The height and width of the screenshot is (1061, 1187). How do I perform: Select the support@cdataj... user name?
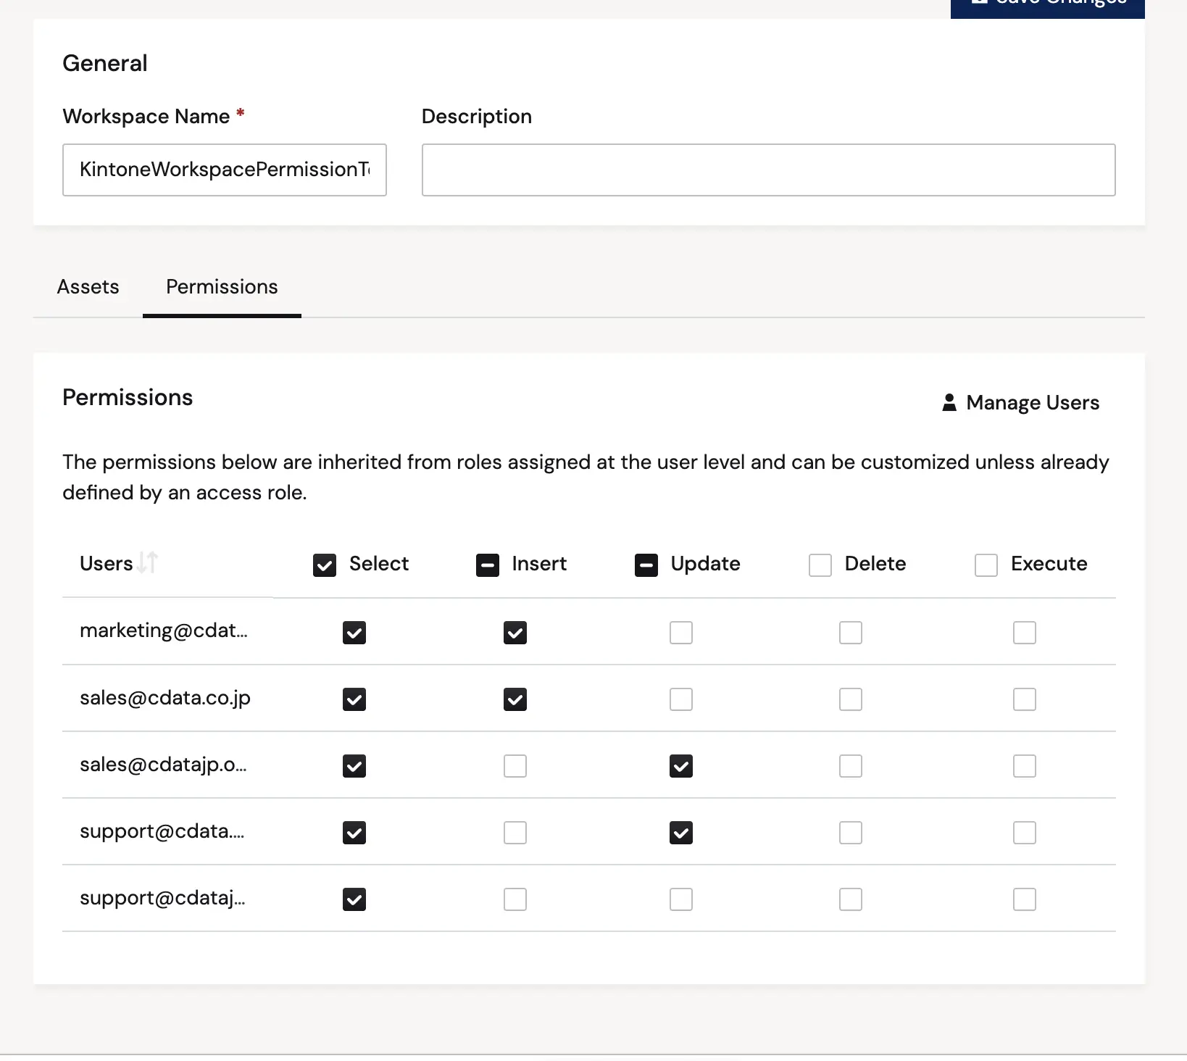click(162, 897)
